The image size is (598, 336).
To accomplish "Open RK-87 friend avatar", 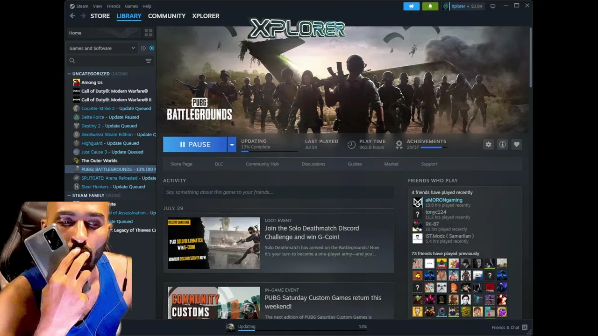I will (418, 226).
